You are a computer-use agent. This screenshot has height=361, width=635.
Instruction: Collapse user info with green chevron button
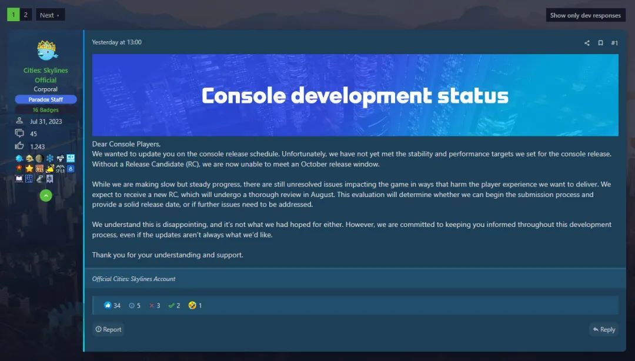tap(46, 196)
